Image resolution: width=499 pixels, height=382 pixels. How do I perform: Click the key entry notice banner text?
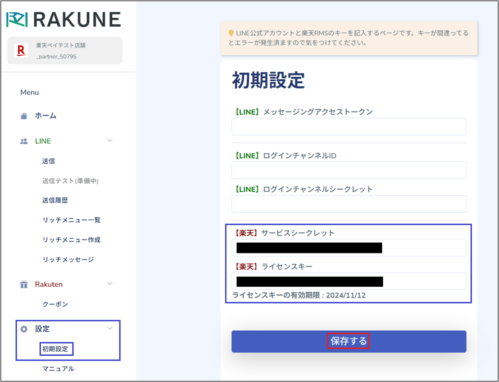point(349,38)
